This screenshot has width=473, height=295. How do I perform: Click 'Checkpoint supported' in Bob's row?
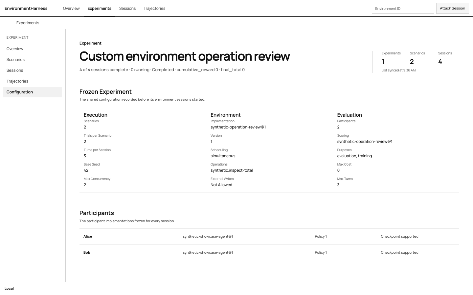tap(399, 252)
